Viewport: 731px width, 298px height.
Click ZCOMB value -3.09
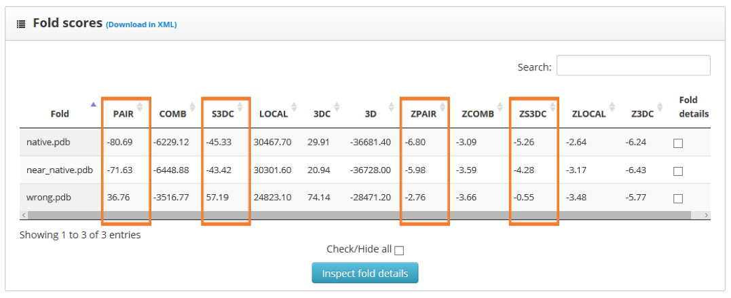click(x=466, y=143)
